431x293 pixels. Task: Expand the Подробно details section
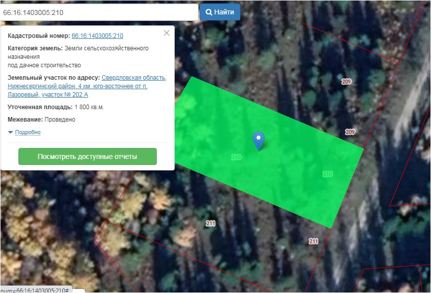28,133
